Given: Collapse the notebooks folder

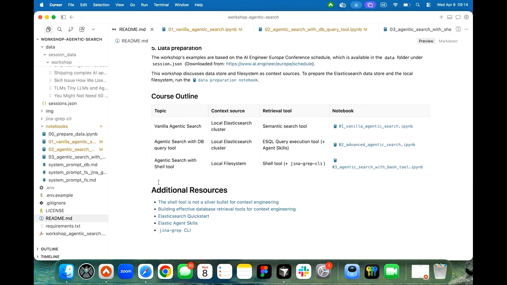Looking at the screenshot, I should 57,126.
